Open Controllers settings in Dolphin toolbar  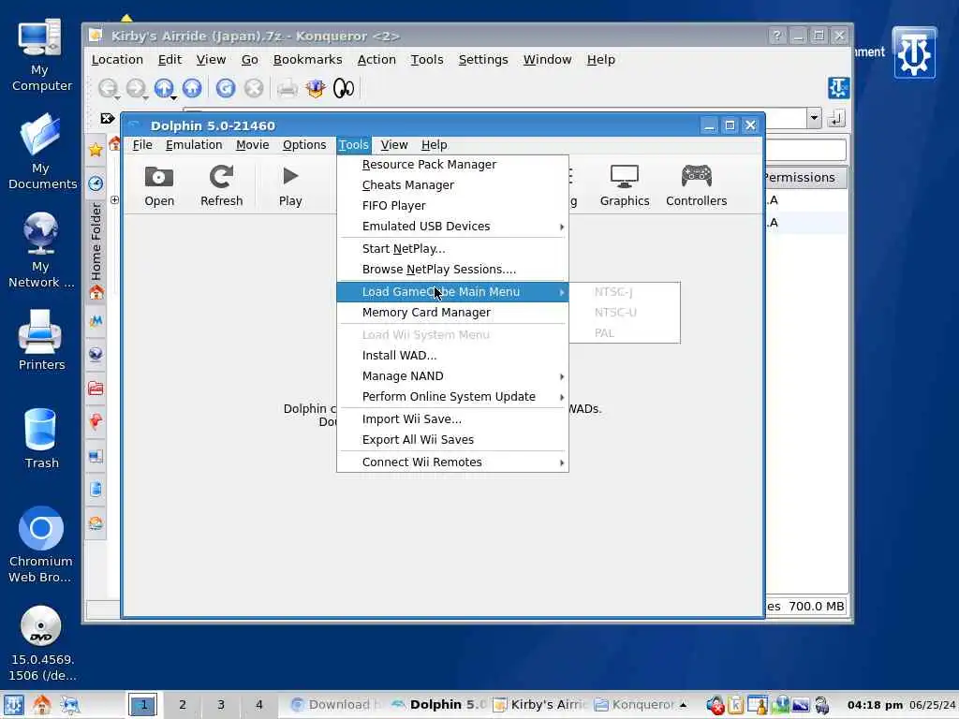click(x=696, y=186)
